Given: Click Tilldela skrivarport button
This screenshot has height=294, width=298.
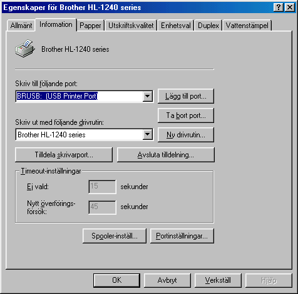Looking at the screenshot, I should (64, 155).
